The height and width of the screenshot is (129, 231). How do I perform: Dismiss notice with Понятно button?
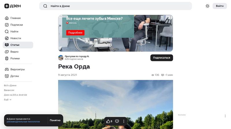click(x=55, y=120)
